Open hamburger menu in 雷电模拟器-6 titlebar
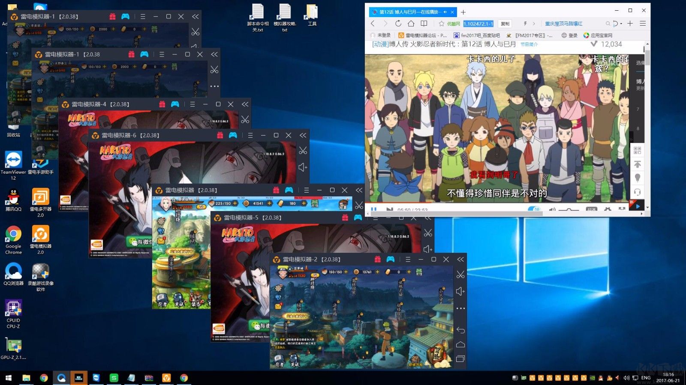This screenshot has width=686, height=385. point(250,135)
